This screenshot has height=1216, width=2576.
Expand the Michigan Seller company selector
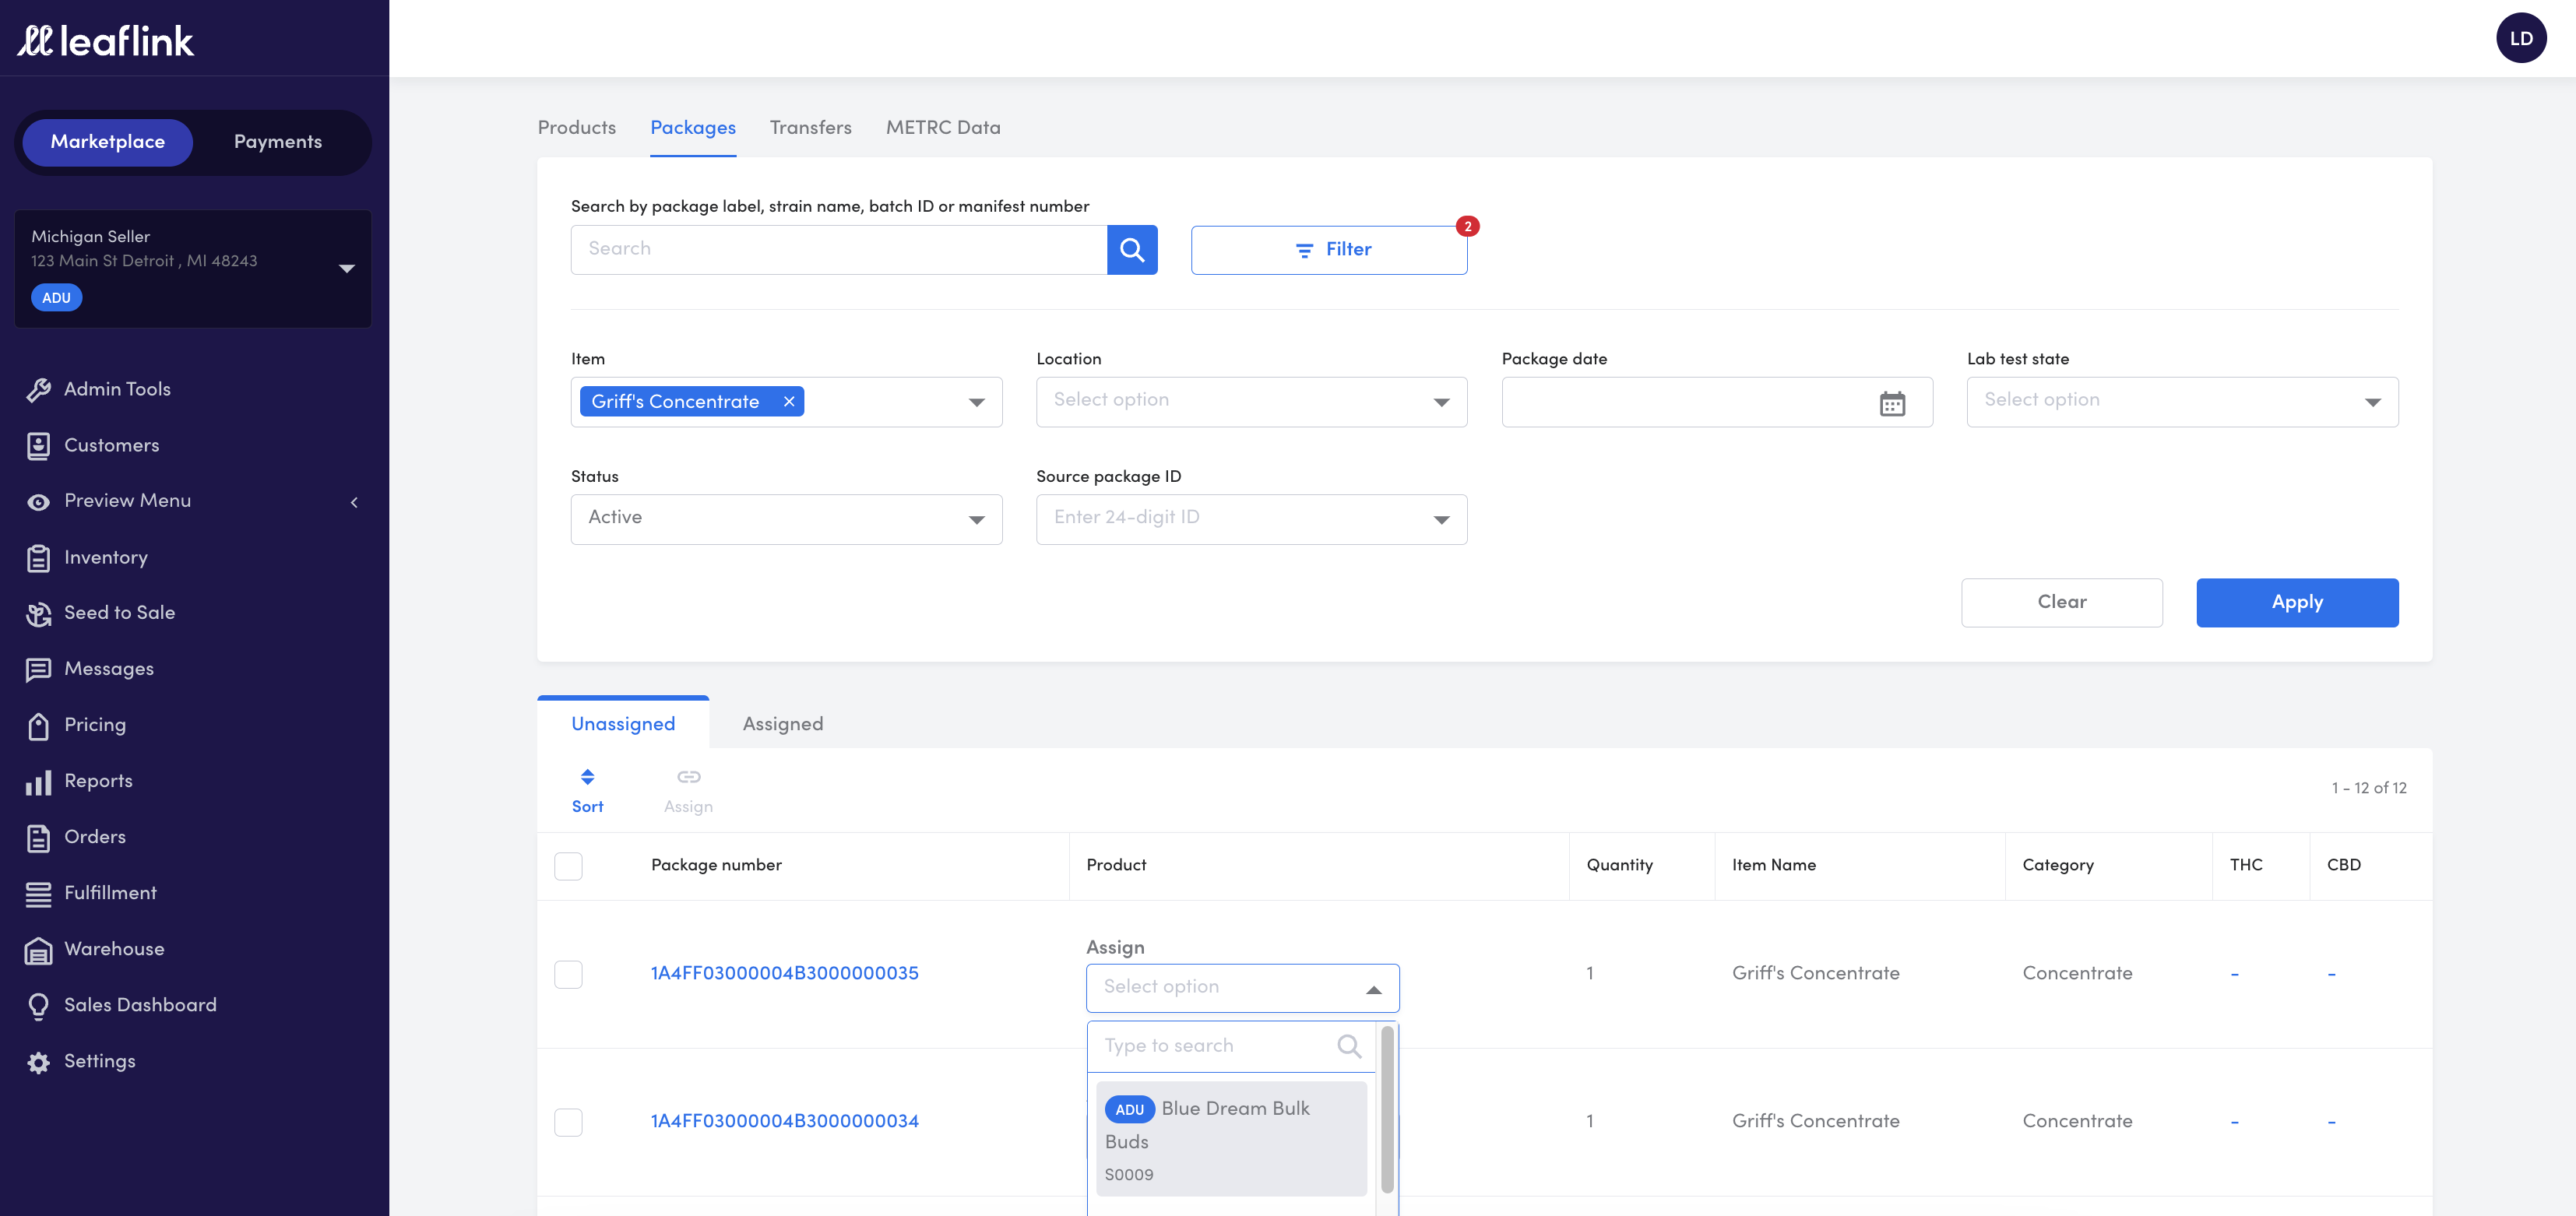click(193, 268)
